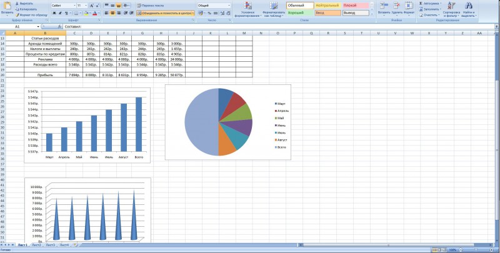Toggle italic (К) formatting
Image resolution: width=500 pixels, height=253 pixels.
(60, 13)
